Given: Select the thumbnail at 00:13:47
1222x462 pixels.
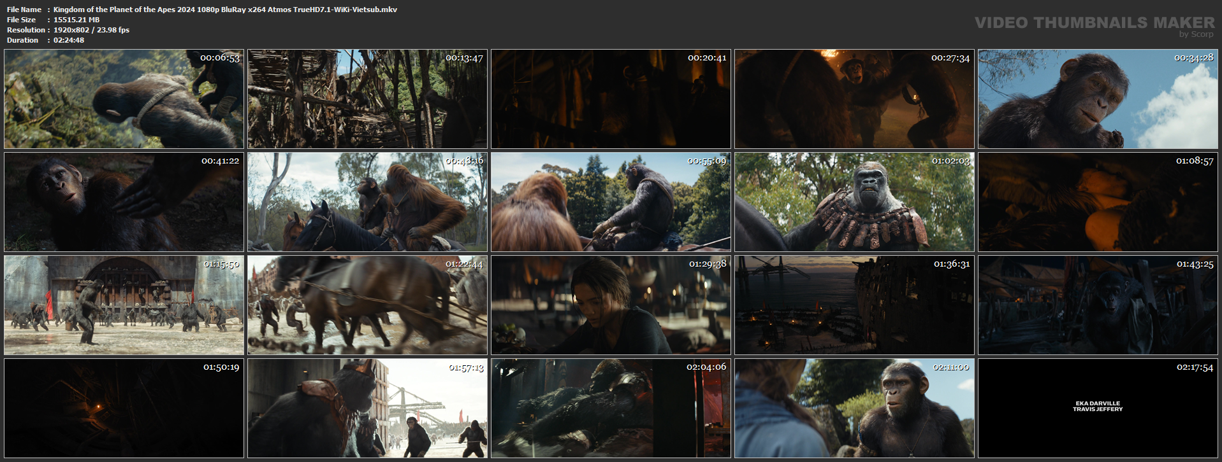Looking at the screenshot, I should (x=368, y=99).
